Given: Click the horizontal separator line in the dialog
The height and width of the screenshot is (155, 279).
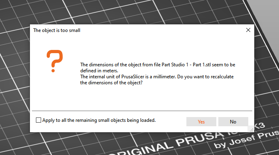Looking at the screenshot, I should click(142, 111).
